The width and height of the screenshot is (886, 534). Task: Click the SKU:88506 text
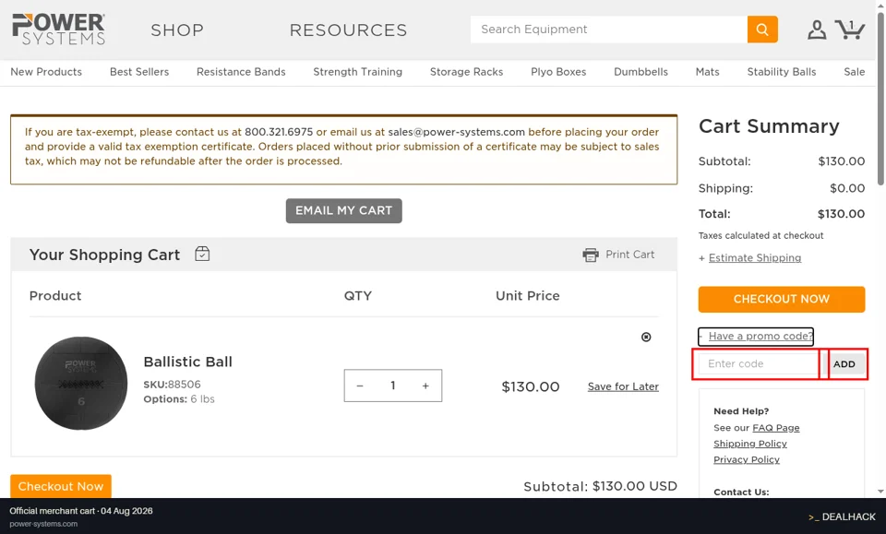click(x=172, y=385)
